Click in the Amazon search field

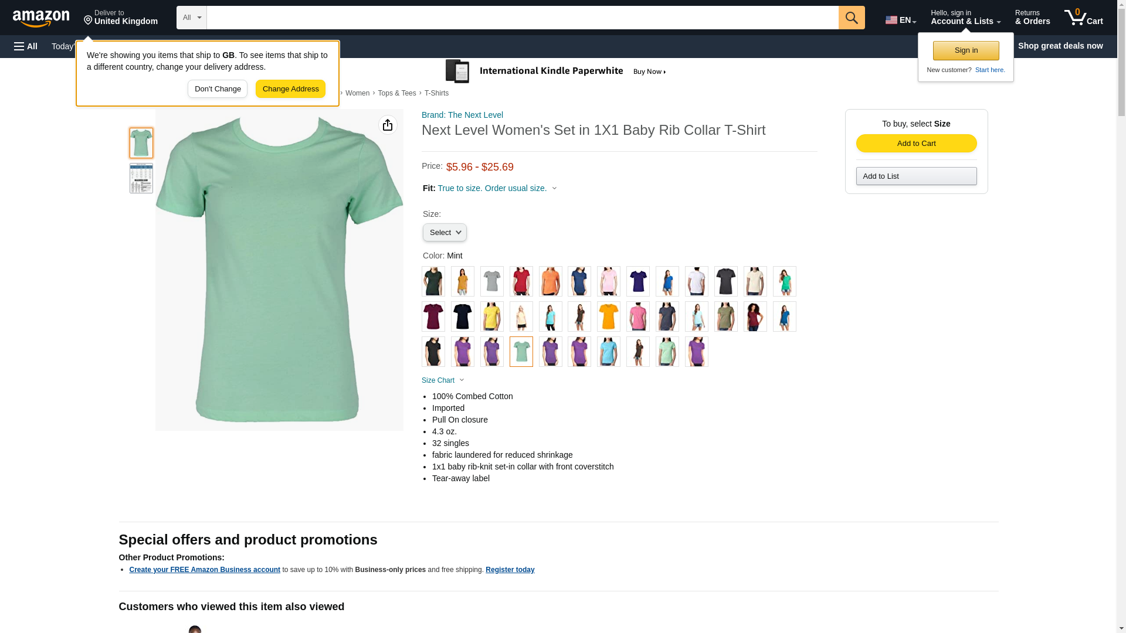tap(522, 18)
